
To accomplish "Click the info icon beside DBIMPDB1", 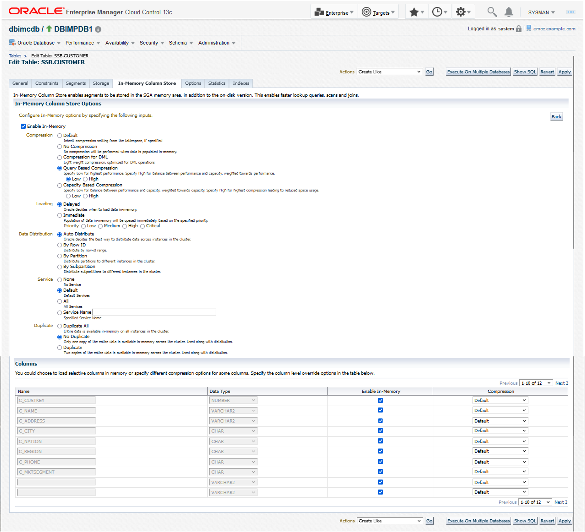I will [98, 29].
